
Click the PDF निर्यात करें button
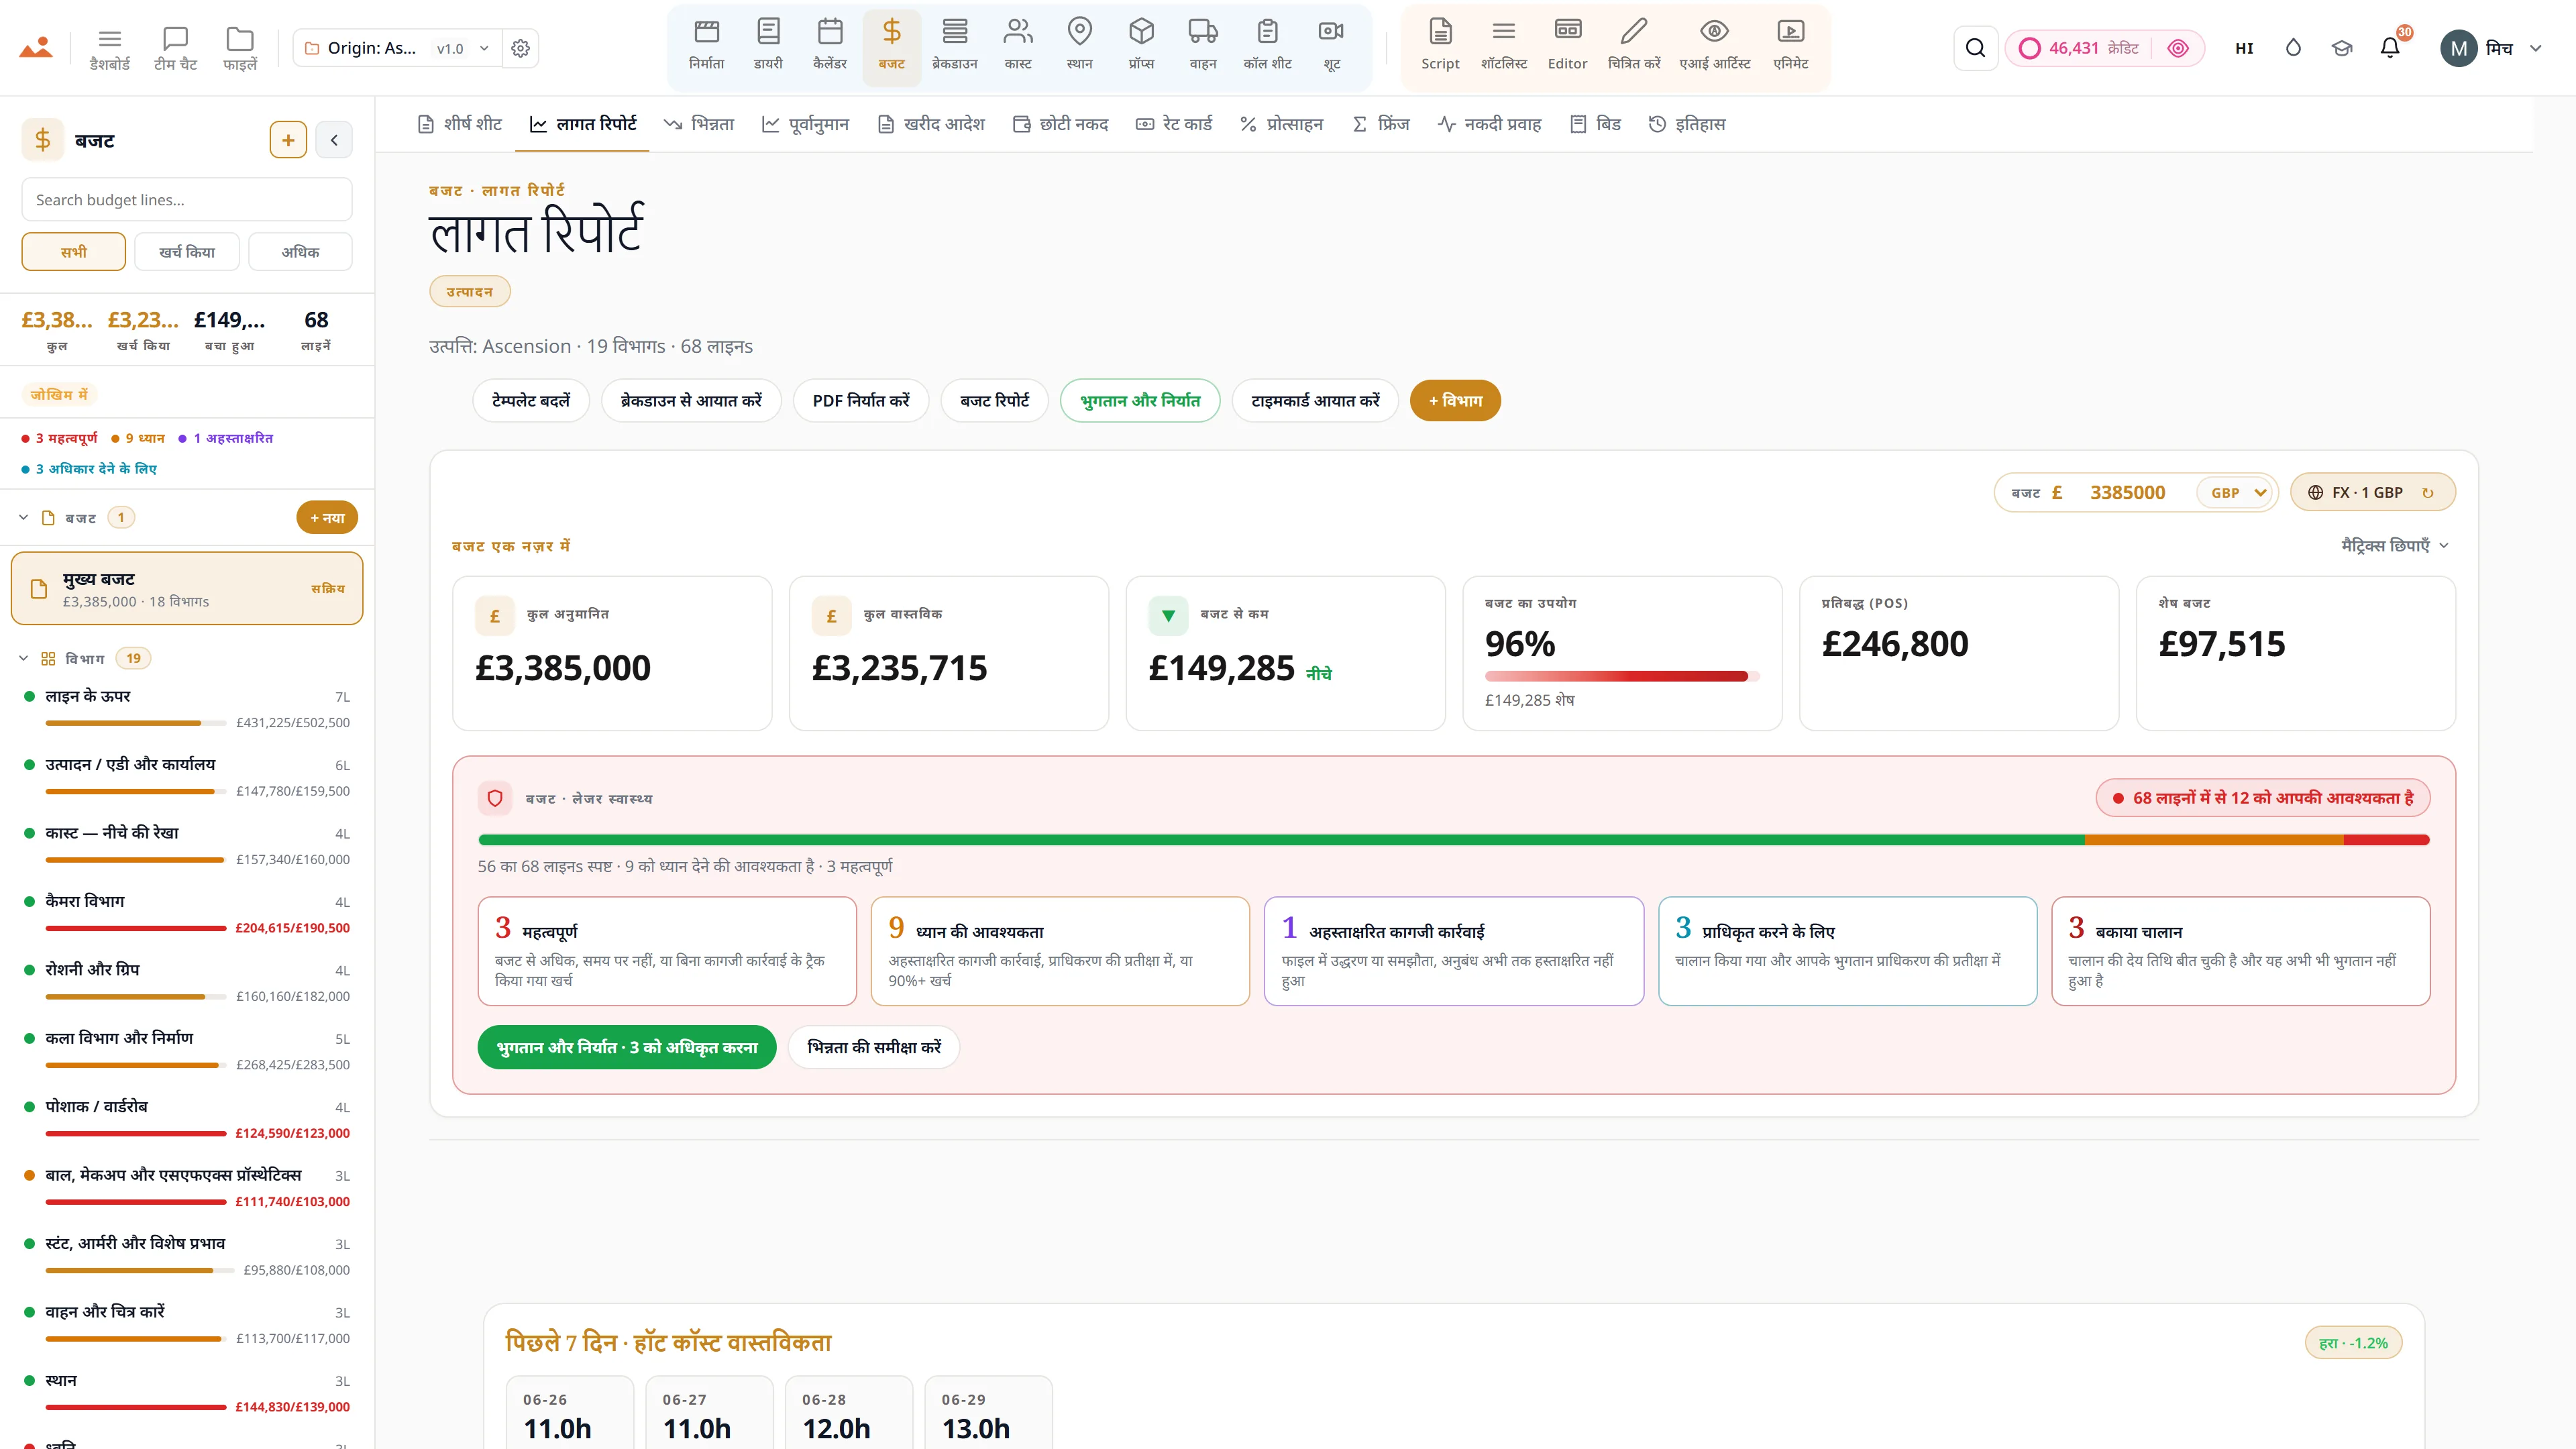point(860,401)
